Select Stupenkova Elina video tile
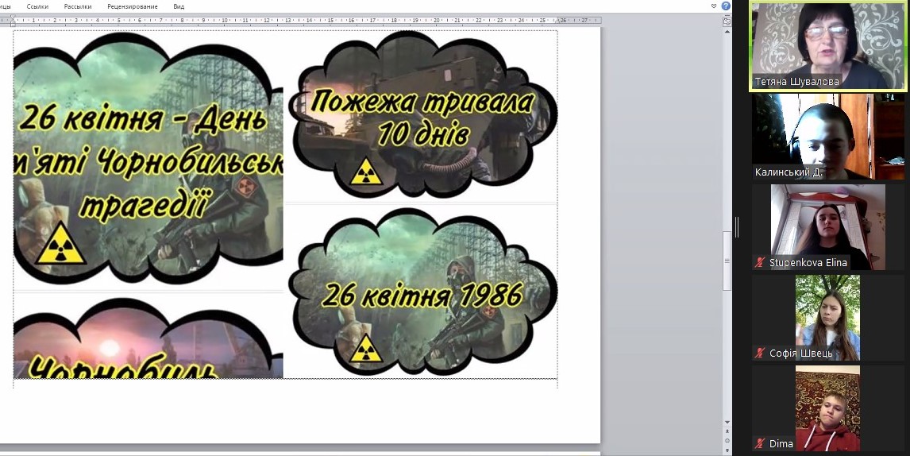Viewport: 910px width, 456px height. click(x=828, y=227)
